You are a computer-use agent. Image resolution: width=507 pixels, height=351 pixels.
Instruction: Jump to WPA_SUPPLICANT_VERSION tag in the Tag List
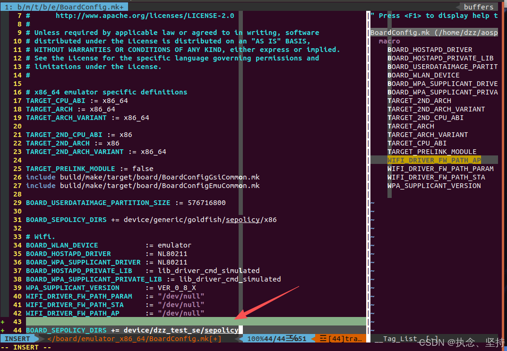(x=434, y=186)
